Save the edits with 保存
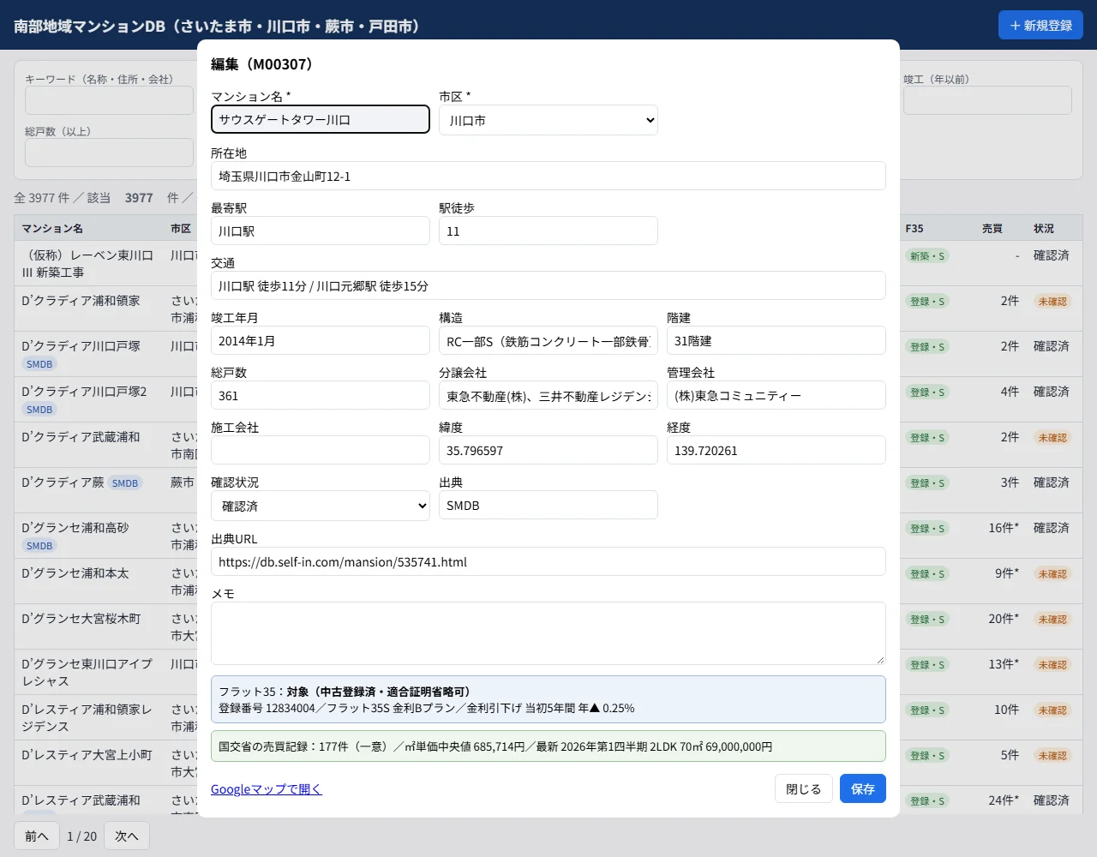Screen dimensions: 1097x857 pos(863,789)
